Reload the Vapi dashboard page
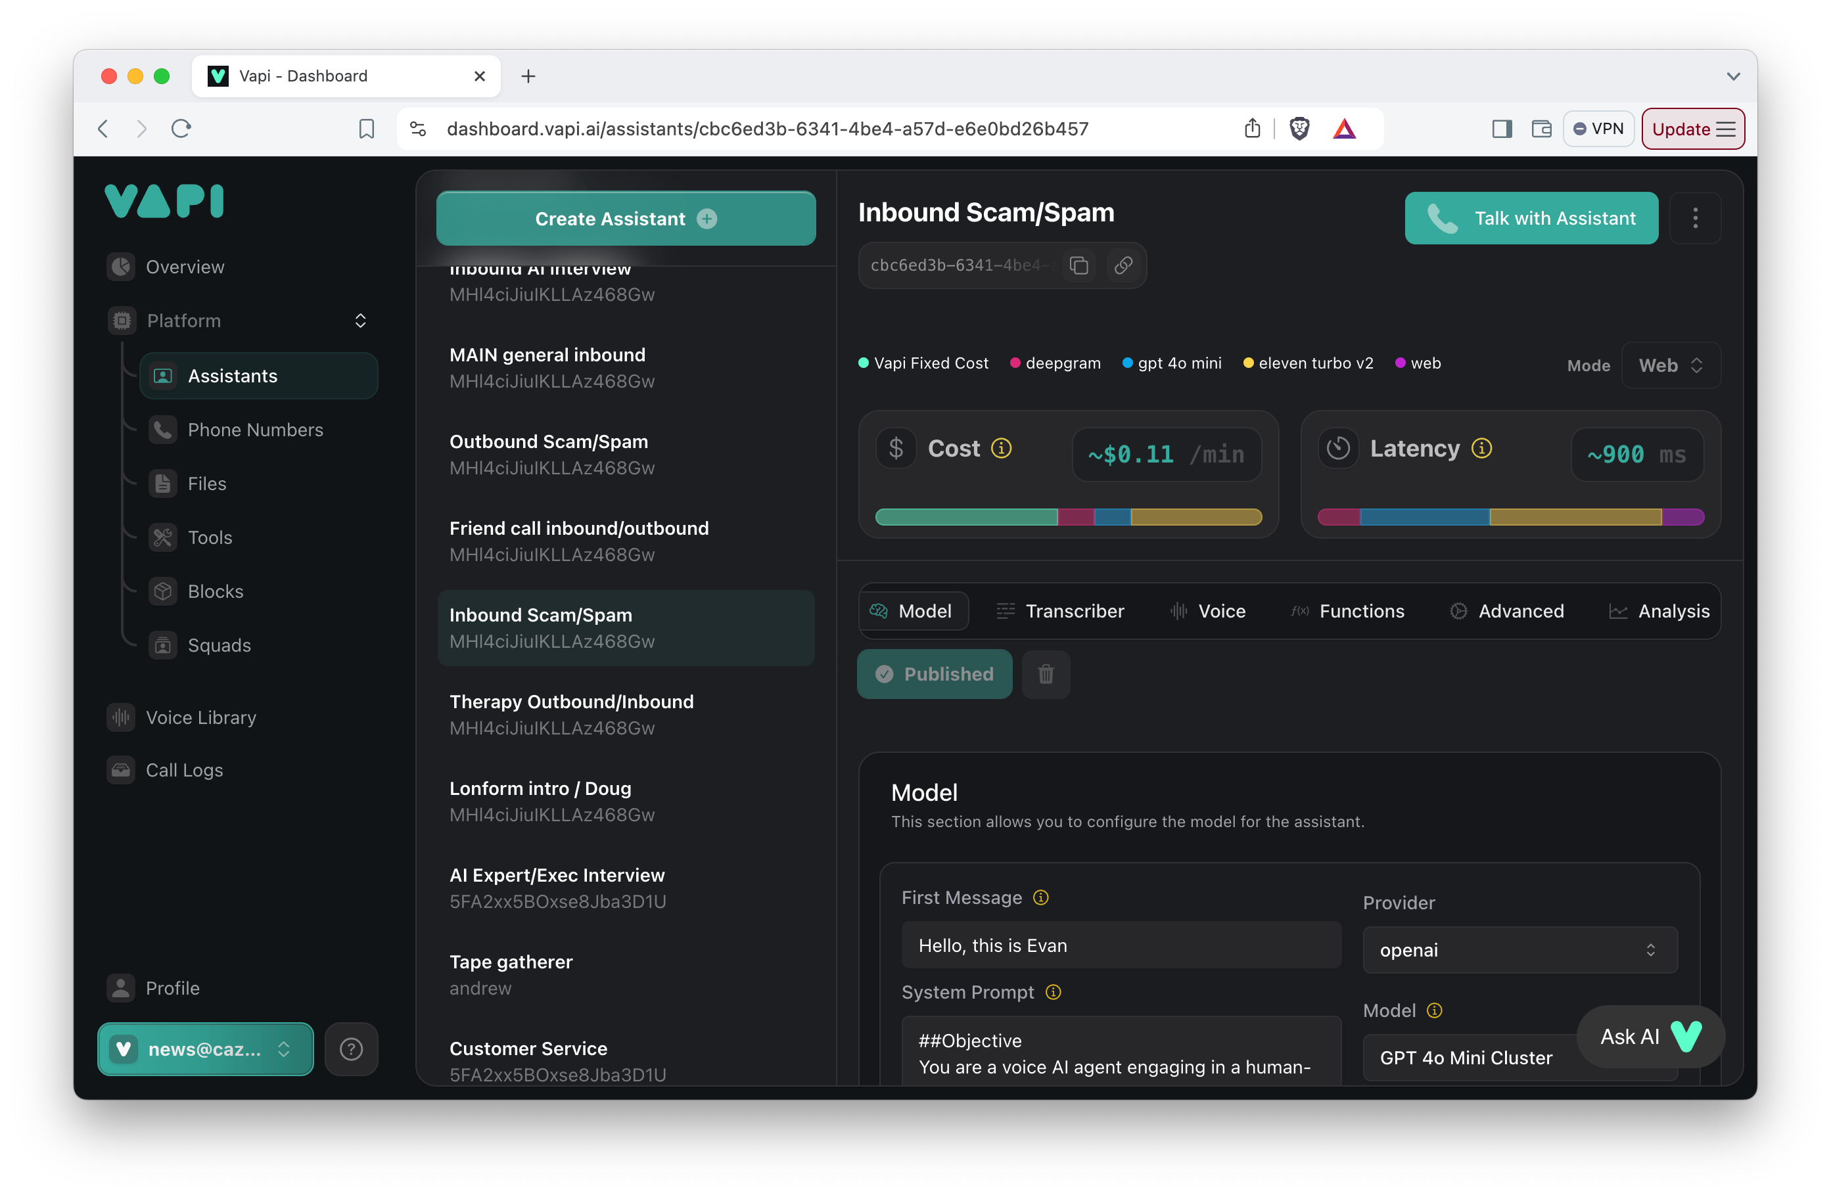This screenshot has width=1831, height=1197. point(181,129)
